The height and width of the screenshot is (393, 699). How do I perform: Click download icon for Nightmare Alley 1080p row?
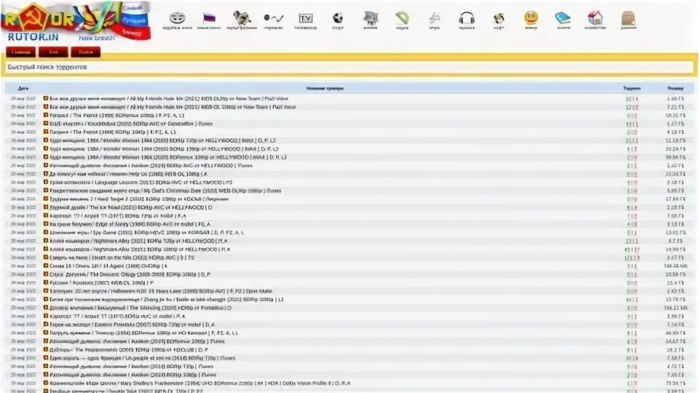(x=45, y=249)
